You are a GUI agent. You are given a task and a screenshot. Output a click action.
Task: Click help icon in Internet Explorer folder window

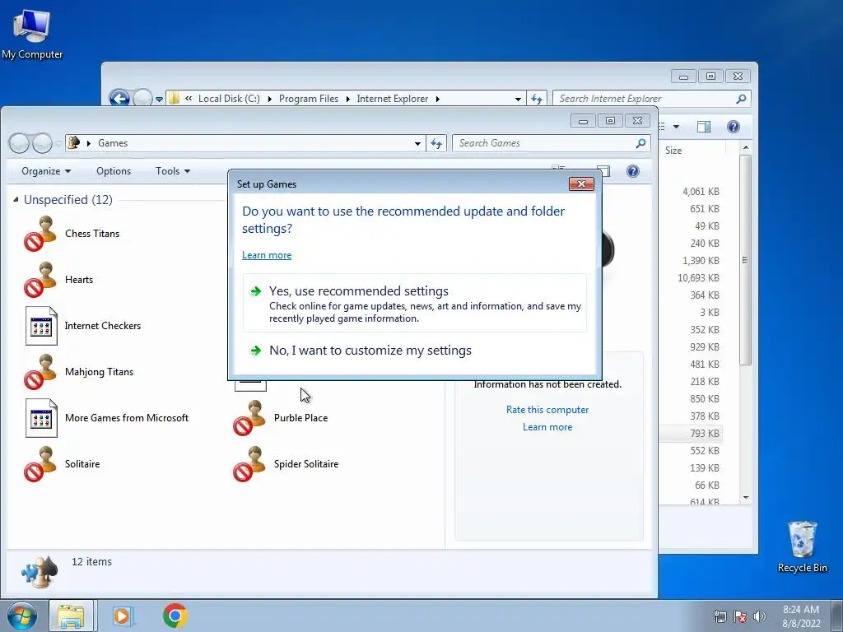733,127
